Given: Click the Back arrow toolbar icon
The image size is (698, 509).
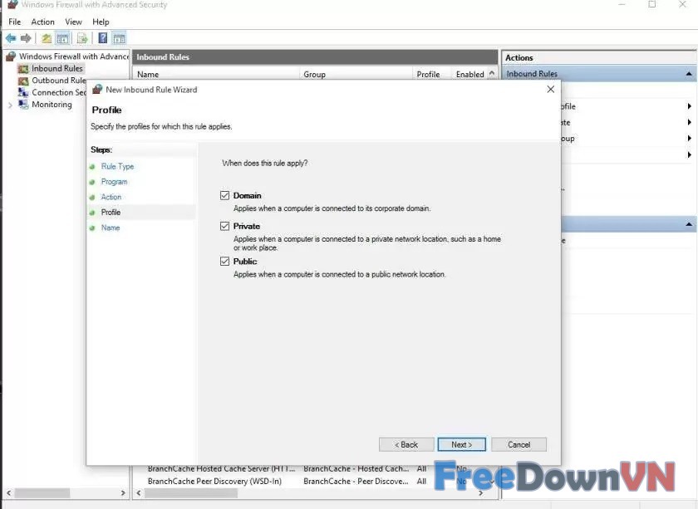Looking at the screenshot, I should (x=11, y=38).
